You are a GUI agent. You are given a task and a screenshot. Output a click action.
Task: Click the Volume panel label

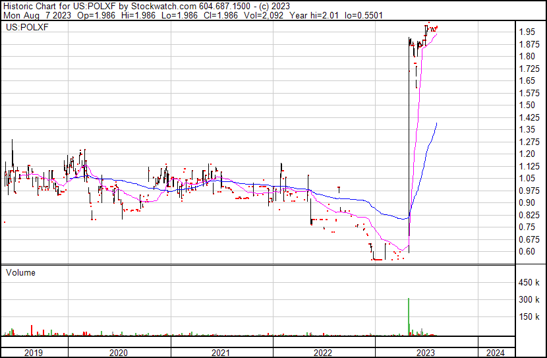tap(20, 272)
